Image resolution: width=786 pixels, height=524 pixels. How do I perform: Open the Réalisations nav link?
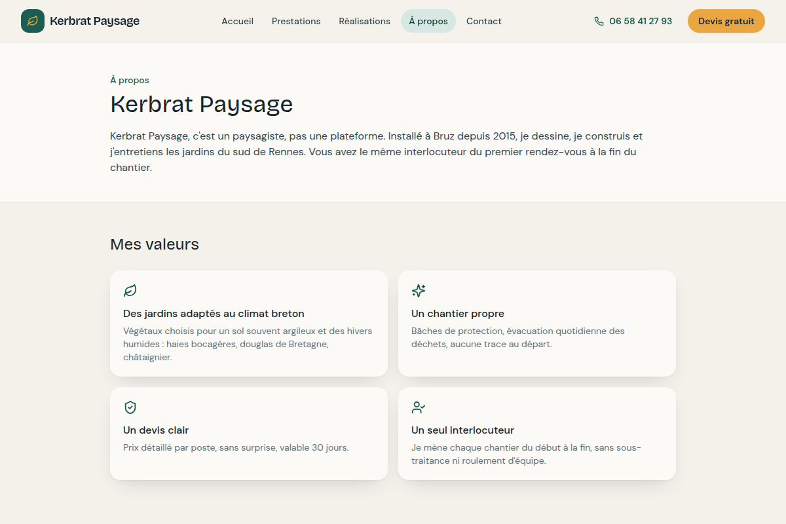pos(364,21)
